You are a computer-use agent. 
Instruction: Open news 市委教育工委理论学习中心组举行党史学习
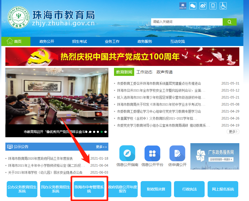[x=159, y=111]
